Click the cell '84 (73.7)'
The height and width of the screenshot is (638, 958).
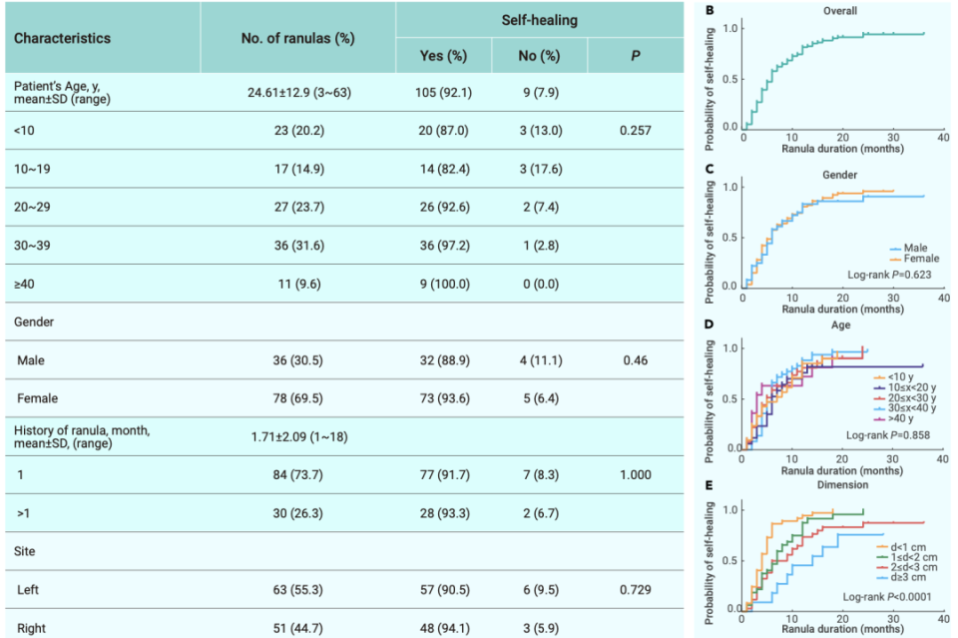297,475
